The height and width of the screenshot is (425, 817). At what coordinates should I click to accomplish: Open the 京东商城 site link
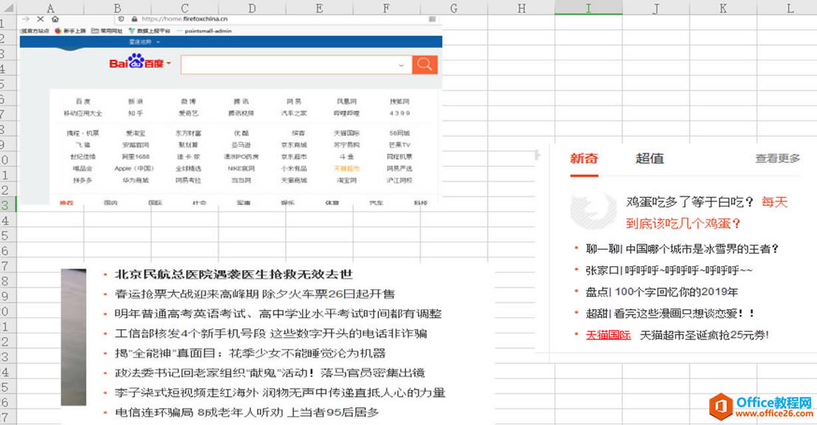(294, 145)
